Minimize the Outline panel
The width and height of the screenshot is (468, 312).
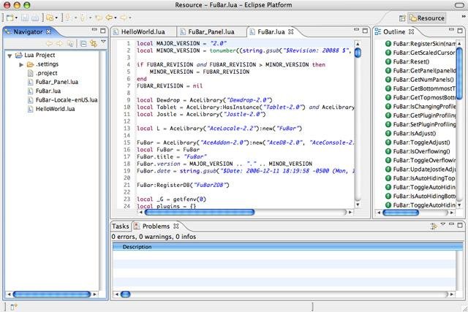[451, 29]
